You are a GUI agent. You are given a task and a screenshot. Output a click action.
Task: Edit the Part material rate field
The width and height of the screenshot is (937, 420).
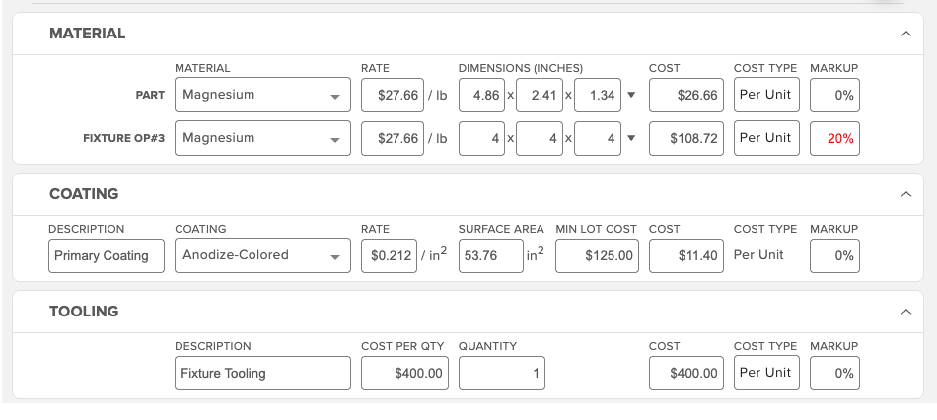[393, 96]
